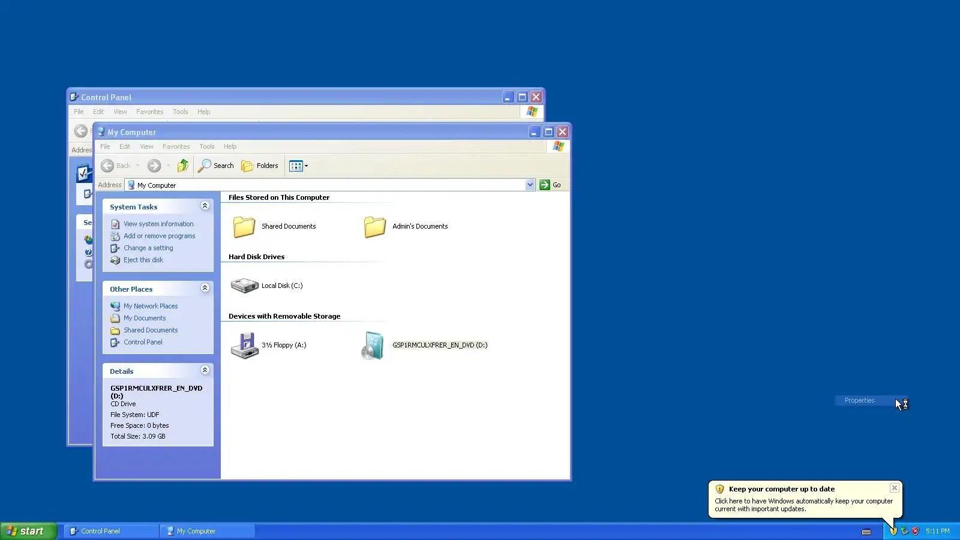Open the Edit menu in Control Panel window
This screenshot has width=960, height=540.
(x=98, y=112)
